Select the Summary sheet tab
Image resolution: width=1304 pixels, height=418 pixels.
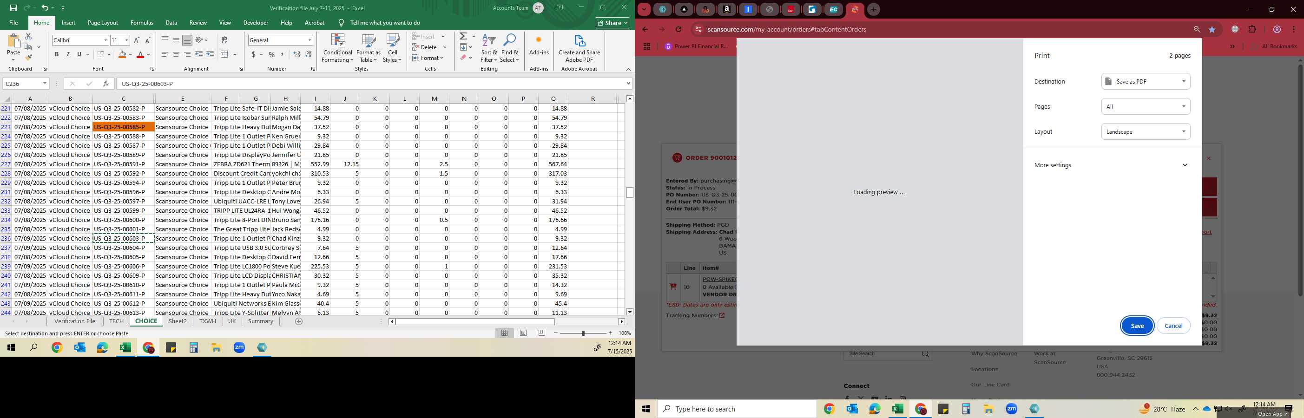tap(261, 321)
